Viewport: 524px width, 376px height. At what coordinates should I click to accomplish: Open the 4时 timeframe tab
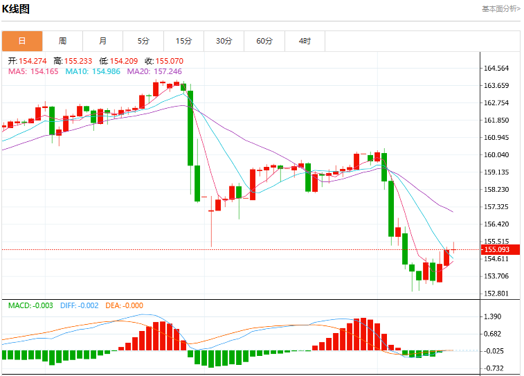coord(305,41)
